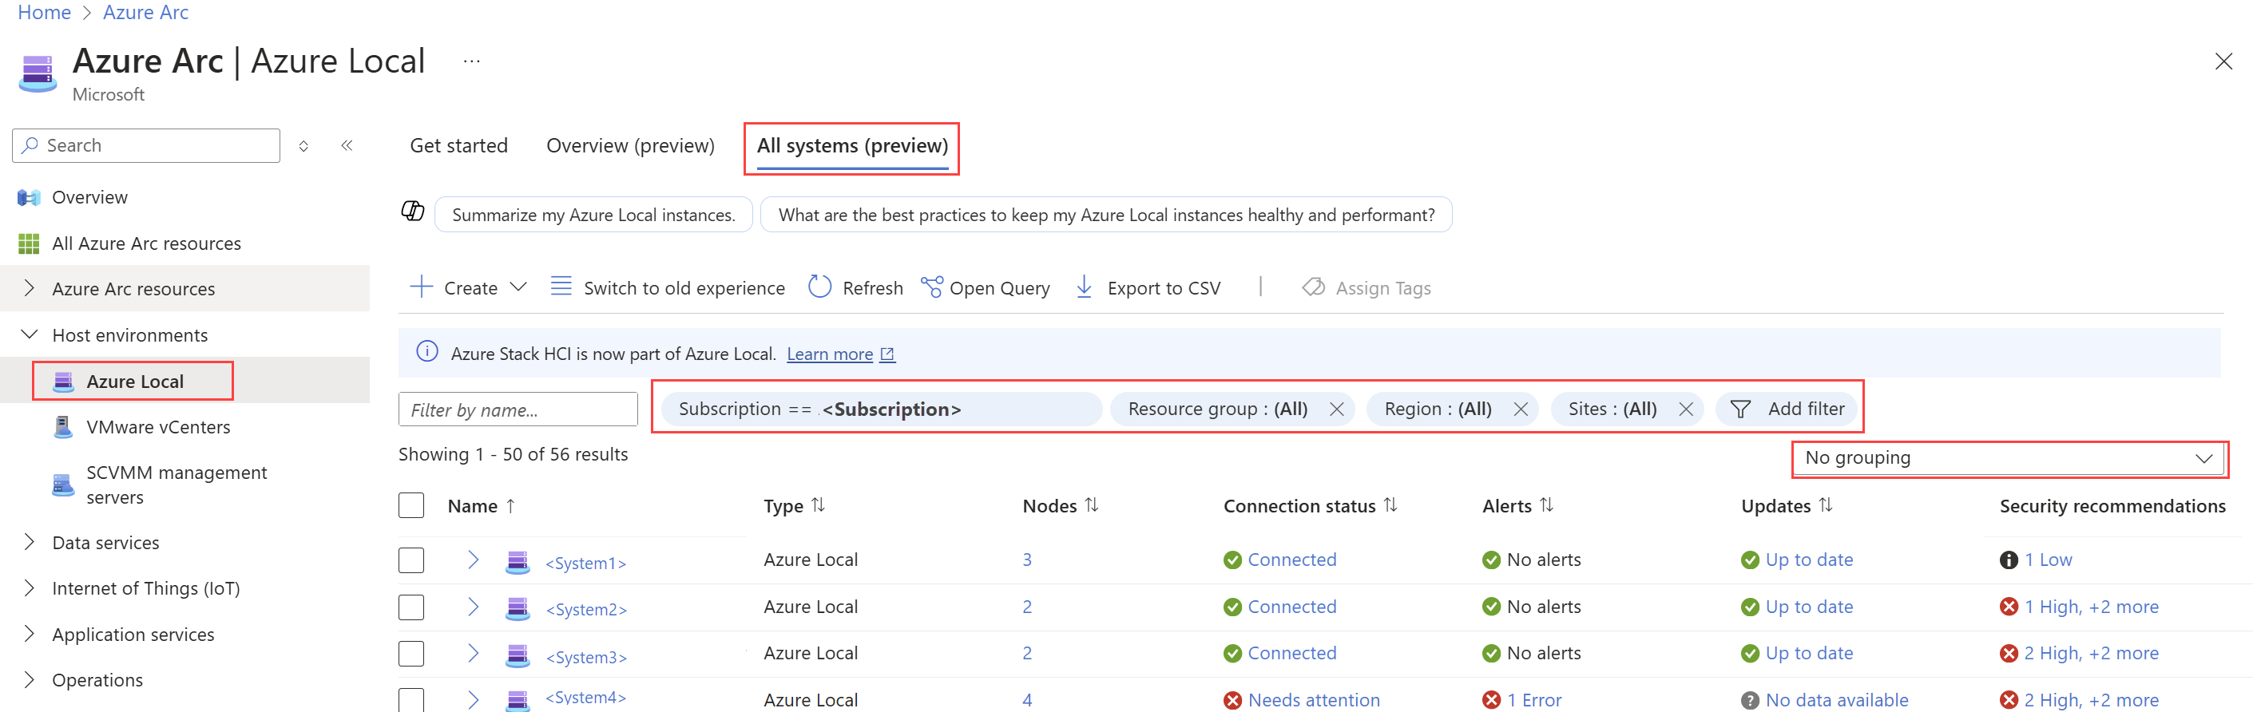The image size is (2253, 712).
Task: Remove the Region filter
Action: pos(1520,409)
